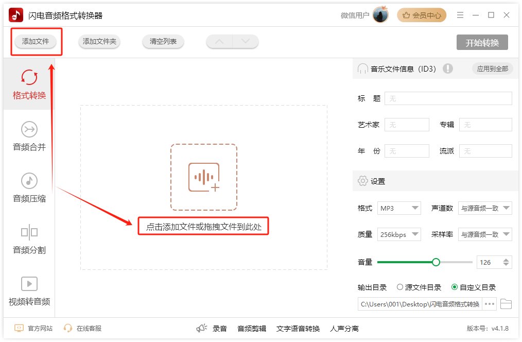The image size is (522, 342).
Task: Select the 视频转音频 sidebar tool
Action: [28, 291]
